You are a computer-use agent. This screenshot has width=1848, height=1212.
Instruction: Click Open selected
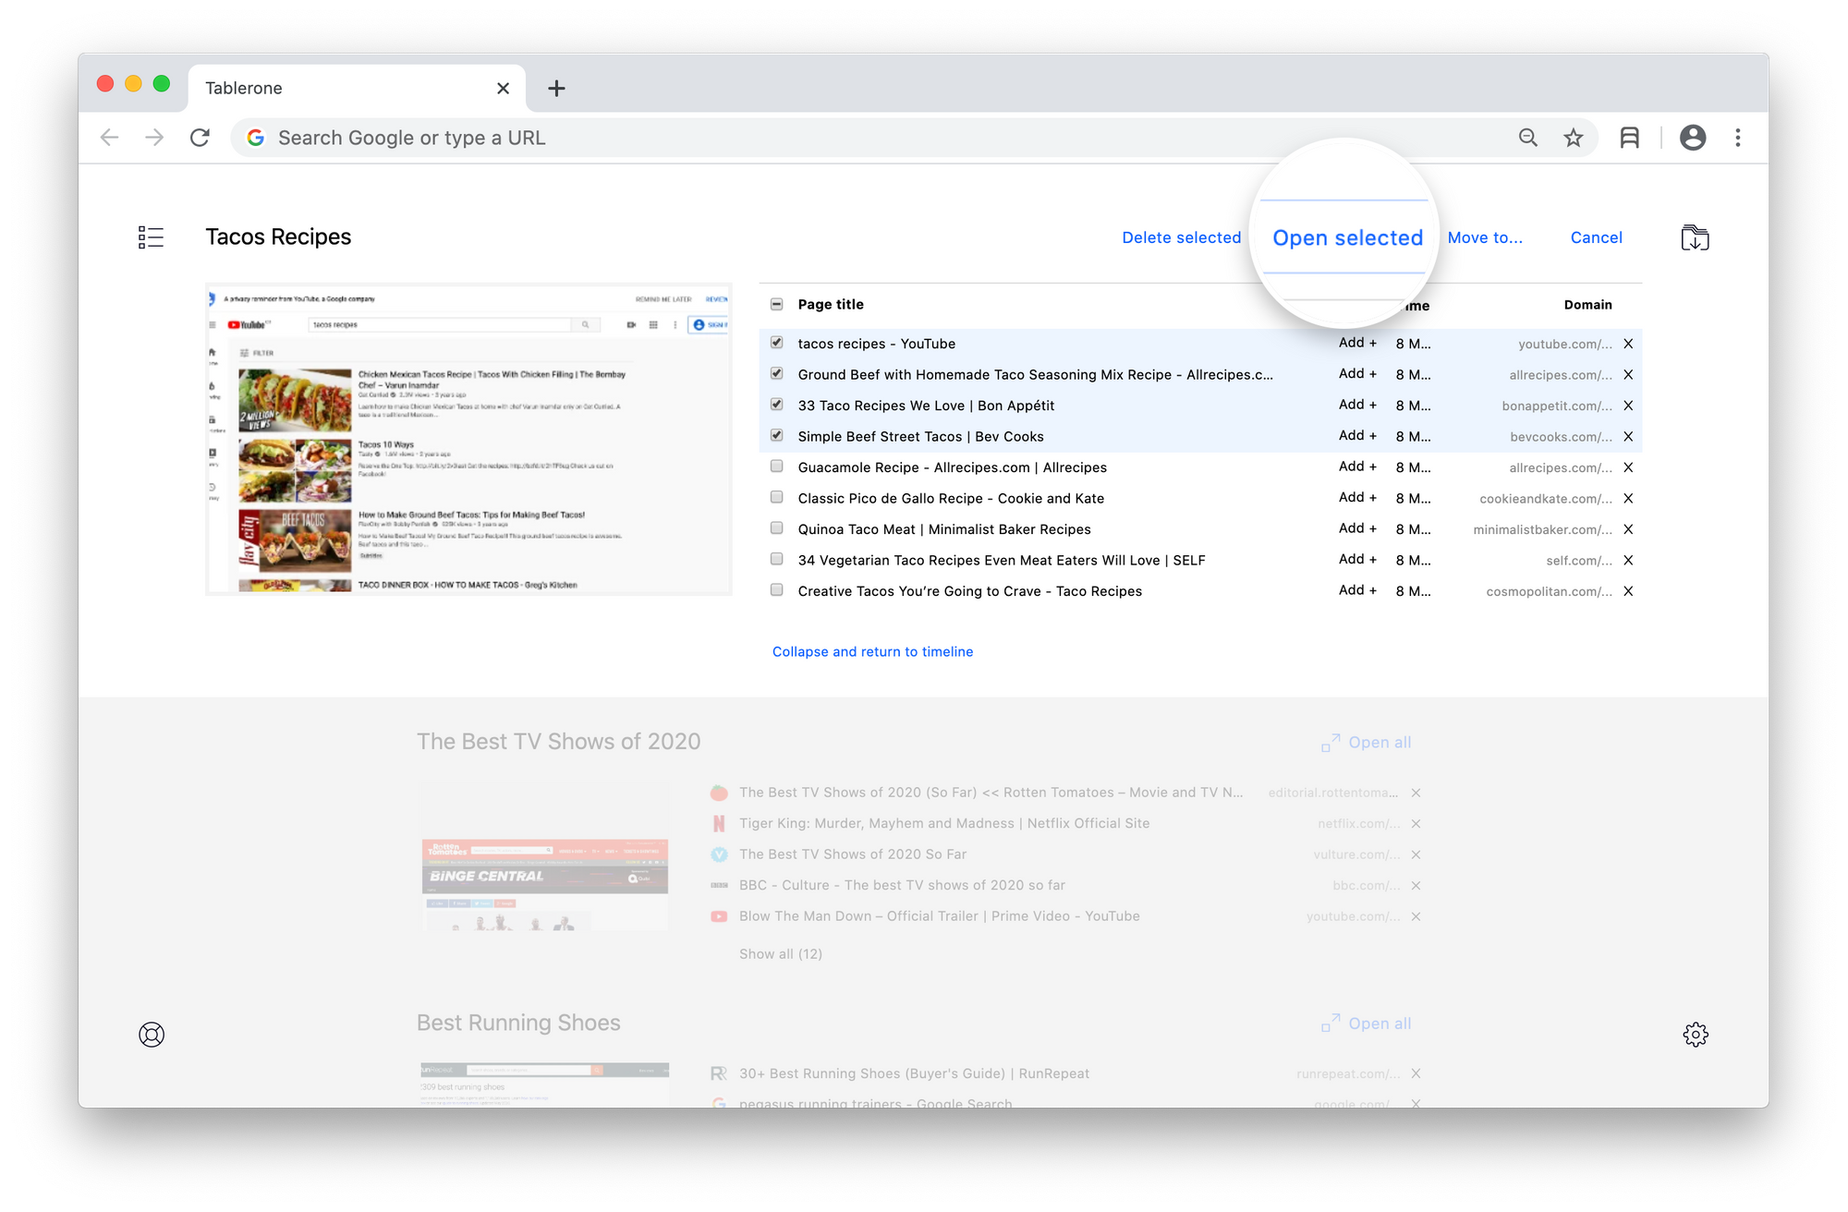coord(1347,237)
